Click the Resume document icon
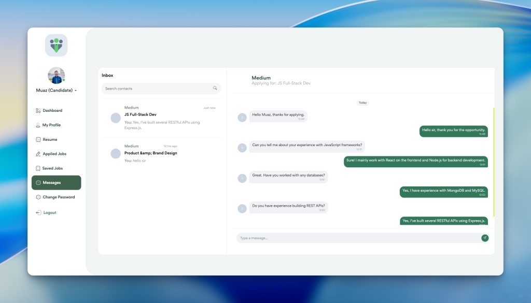Image resolution: width=531 pixels, height=303 pixels. point(38,139)
